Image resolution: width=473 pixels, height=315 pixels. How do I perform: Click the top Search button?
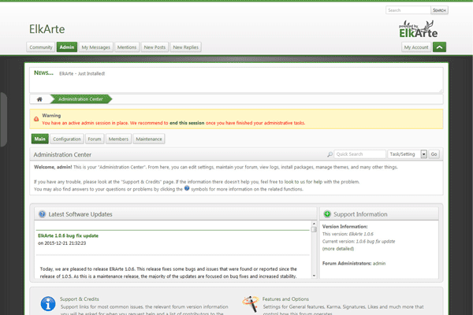(x=439, y=10)
